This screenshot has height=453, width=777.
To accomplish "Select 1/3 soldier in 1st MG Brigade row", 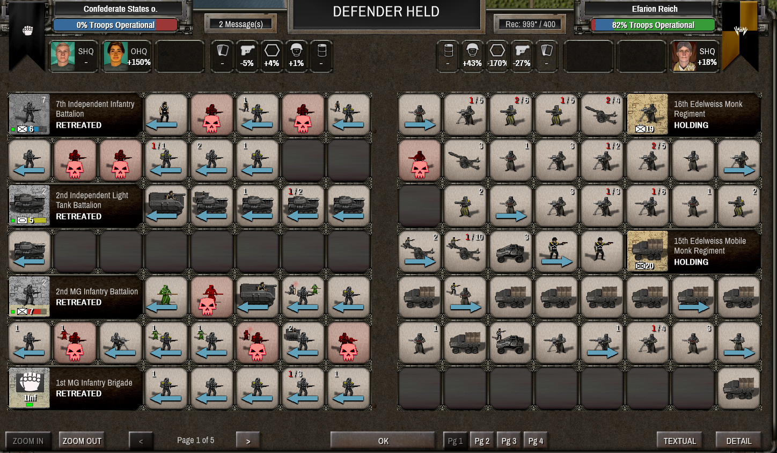I will [303, 388].
